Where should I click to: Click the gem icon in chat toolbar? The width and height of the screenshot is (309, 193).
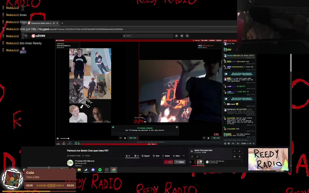(229, 143)
